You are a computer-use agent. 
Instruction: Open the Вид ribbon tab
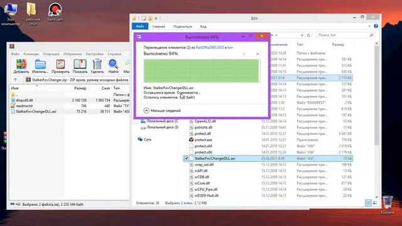coord(204,26)
